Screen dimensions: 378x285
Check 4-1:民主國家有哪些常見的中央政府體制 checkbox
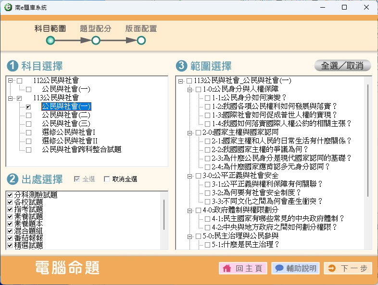tap(207, 219)
